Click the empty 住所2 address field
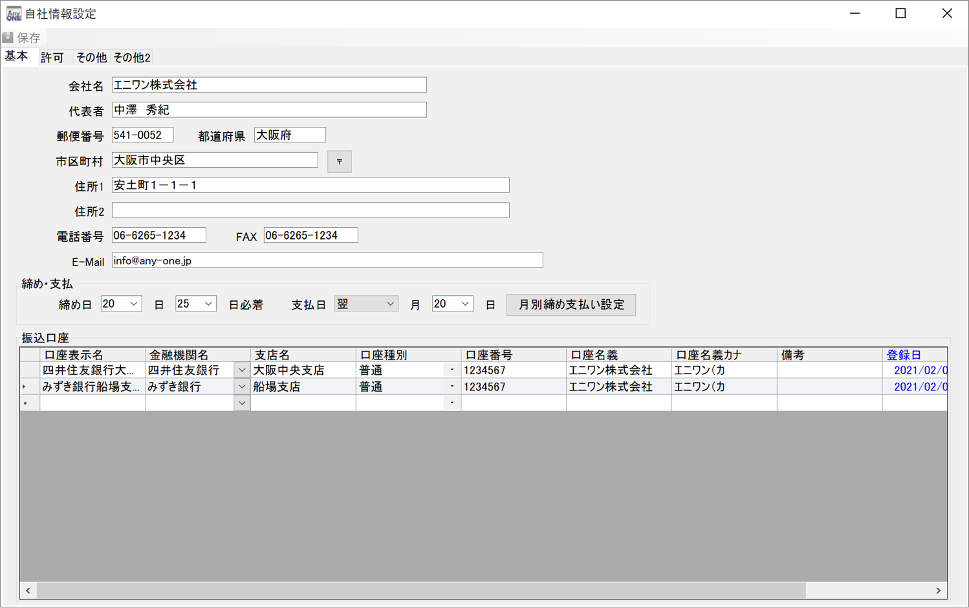This screenshot has width=969, height=608. coord(310,210)
